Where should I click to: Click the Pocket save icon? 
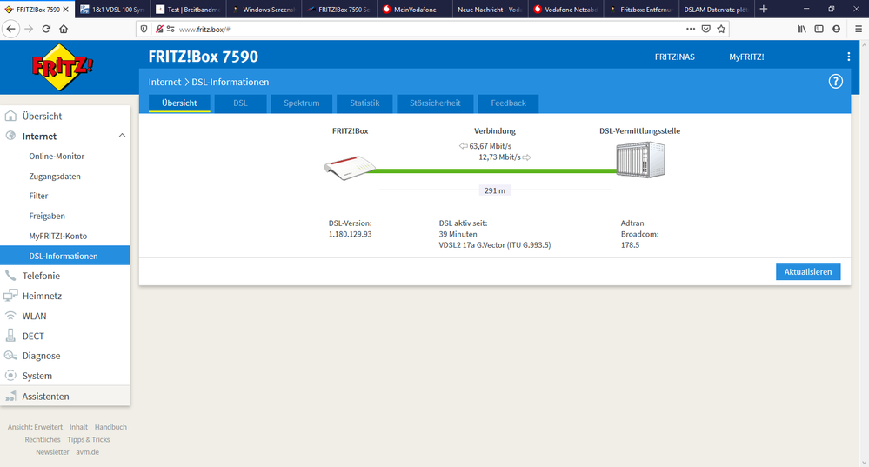coord(706,29)
